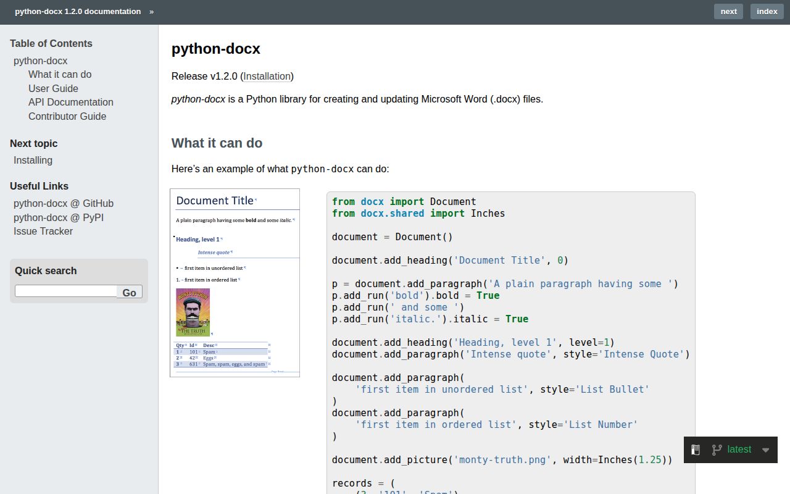790x494 pixels.
Task: Click the Go search button
Action: coord(130,292)
